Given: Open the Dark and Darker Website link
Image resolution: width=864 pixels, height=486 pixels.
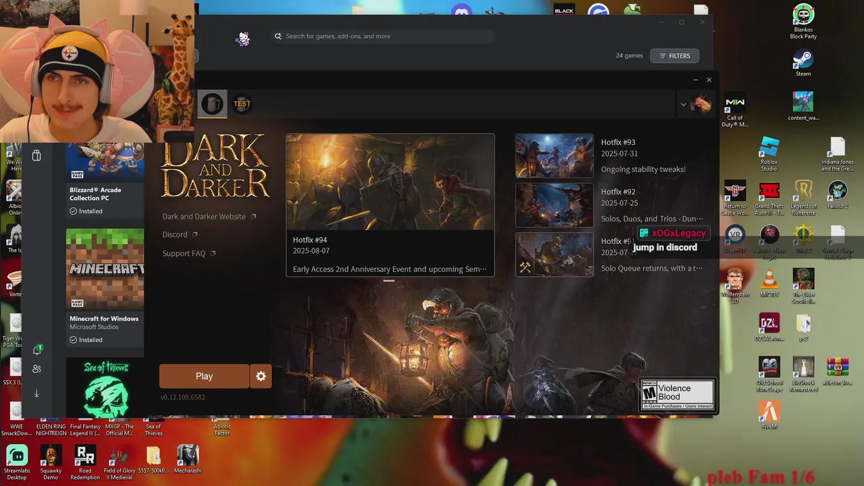Looking at the screenshot, I should [209, 217].
